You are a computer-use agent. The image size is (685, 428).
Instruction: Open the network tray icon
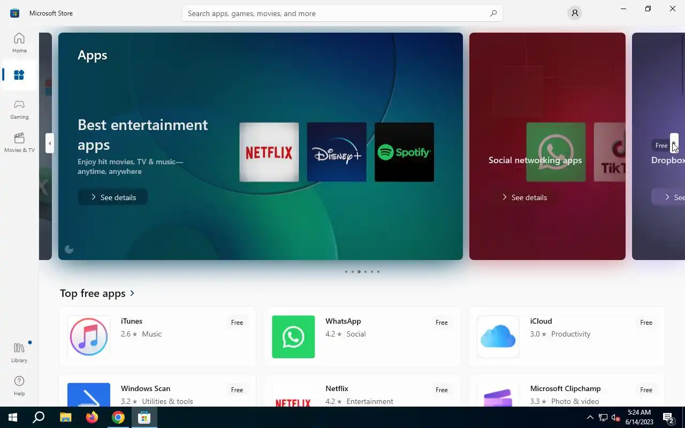603,417
